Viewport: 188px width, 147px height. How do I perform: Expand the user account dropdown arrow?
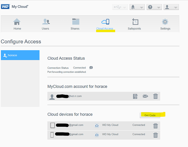[x=176, y=8]
